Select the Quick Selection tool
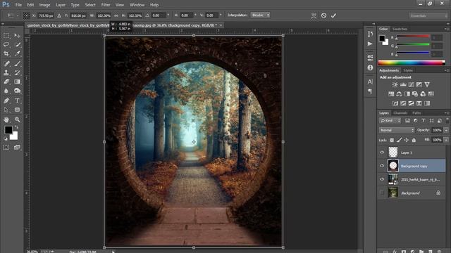 tap(17, 44)
